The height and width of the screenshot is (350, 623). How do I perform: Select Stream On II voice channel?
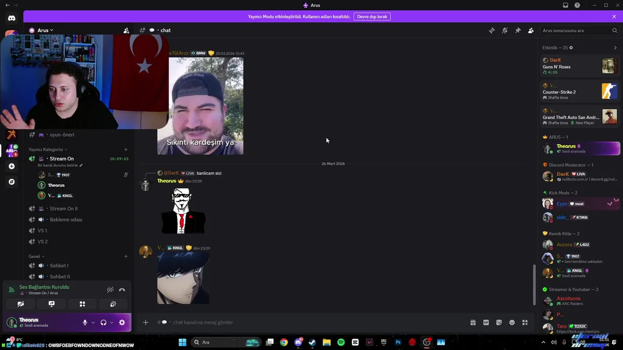pos(63,209)
